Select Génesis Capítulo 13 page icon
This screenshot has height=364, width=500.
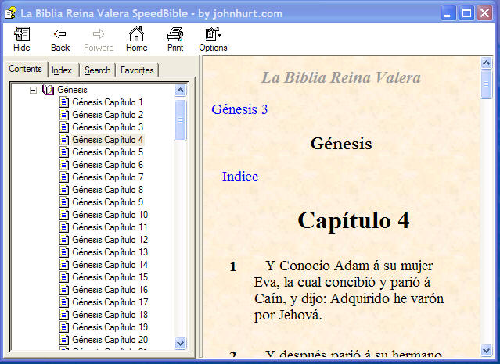[64, 252]
